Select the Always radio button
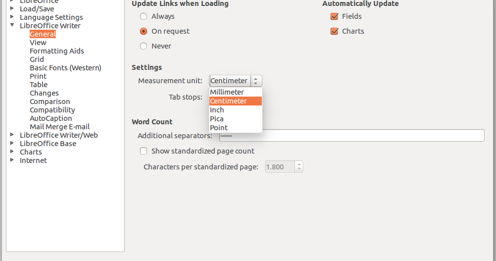 144,16
